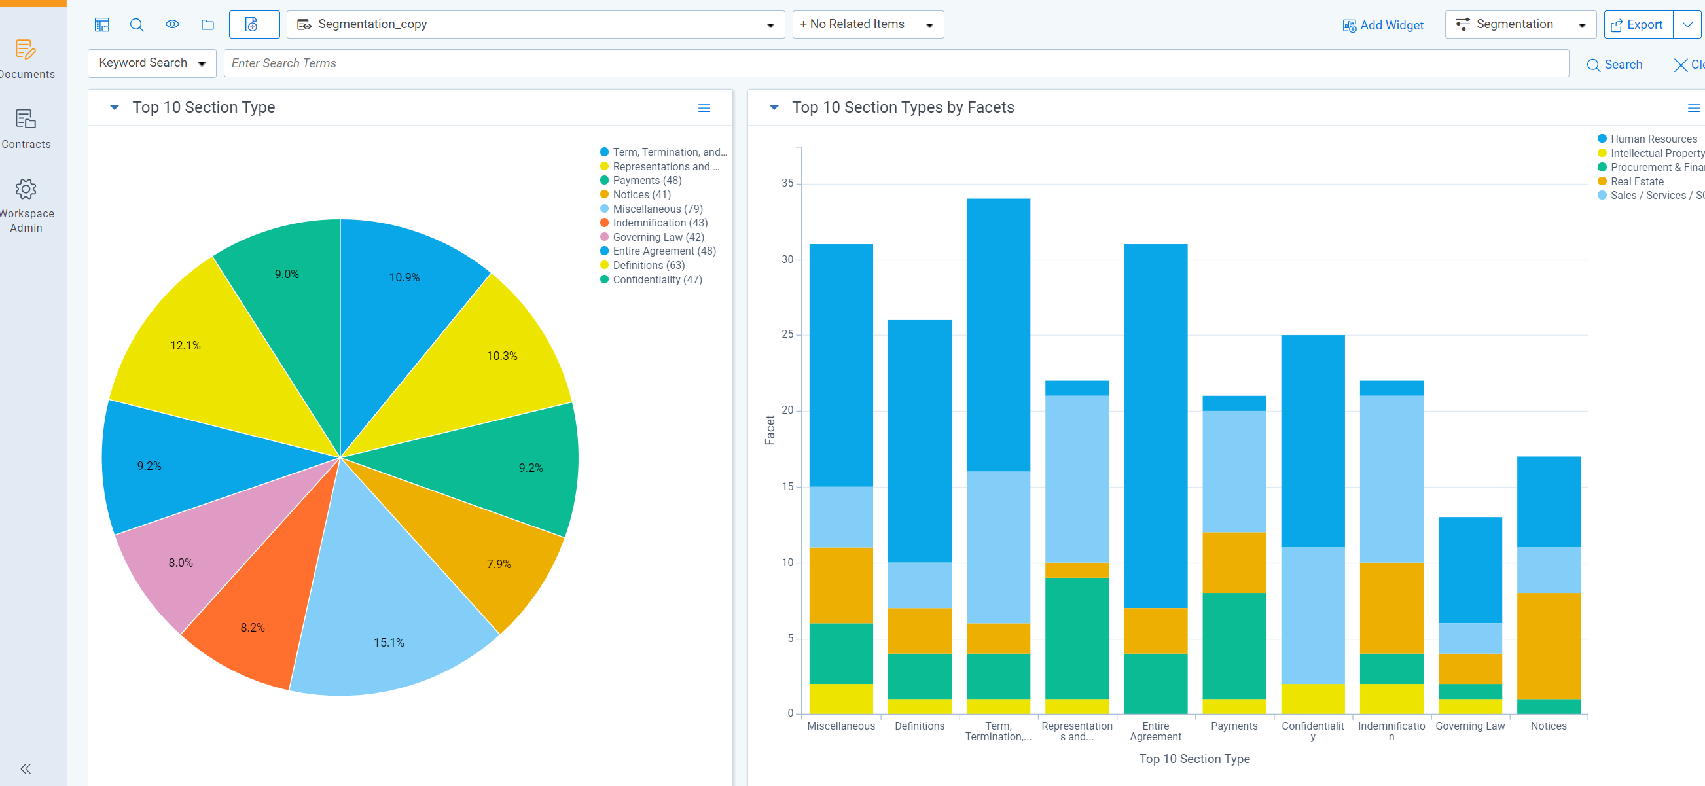Toggle Miscellaneous (79) legend entry
The image size is (1705, 786).
click(x=651, y=209)
